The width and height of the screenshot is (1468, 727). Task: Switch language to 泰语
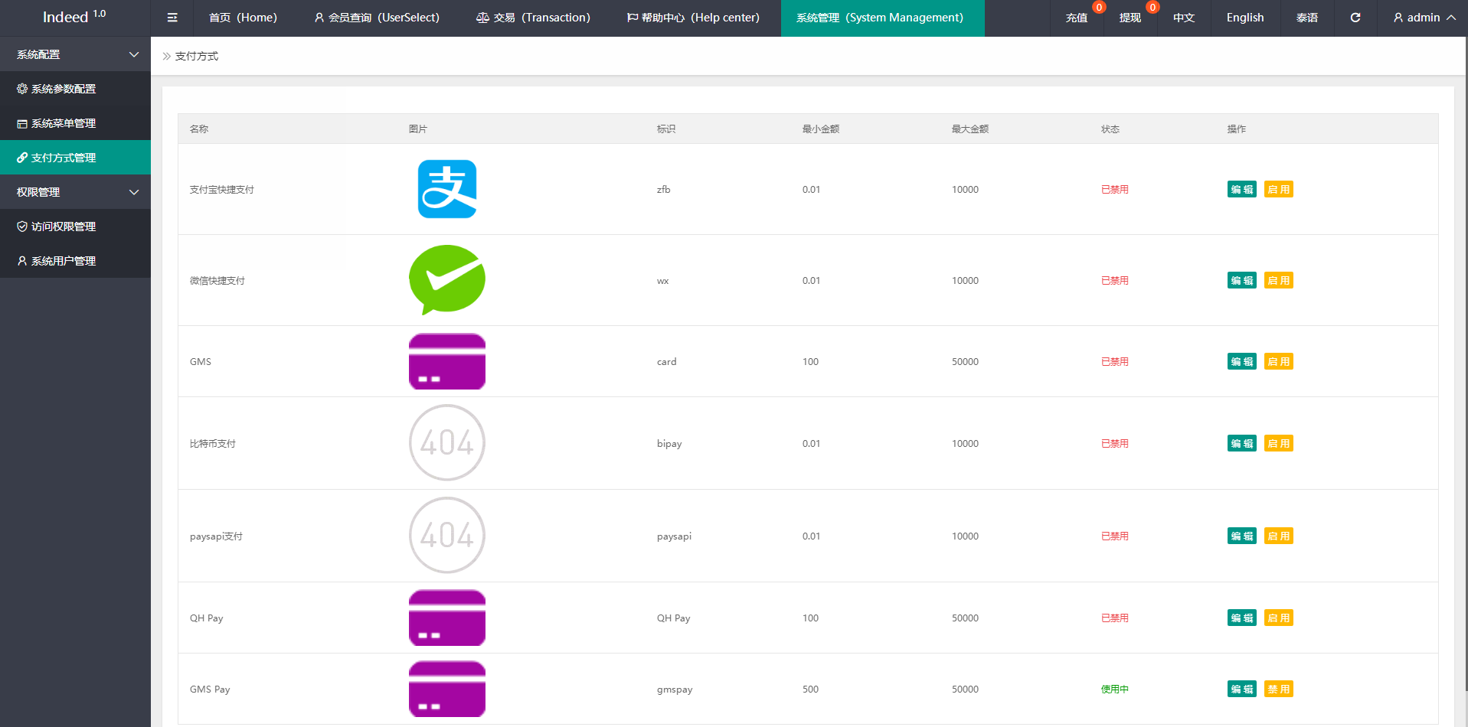(1307, 18)
